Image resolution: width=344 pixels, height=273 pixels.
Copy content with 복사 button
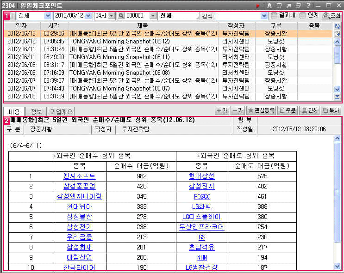pos(331,110)
